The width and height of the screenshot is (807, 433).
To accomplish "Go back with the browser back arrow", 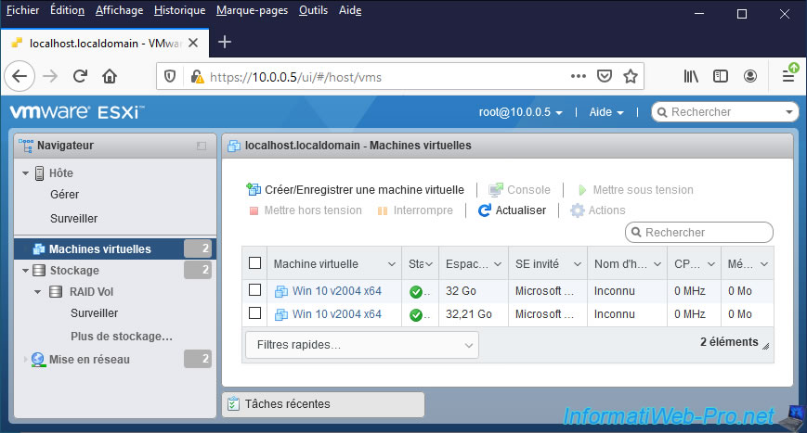I will coord(20,77).
